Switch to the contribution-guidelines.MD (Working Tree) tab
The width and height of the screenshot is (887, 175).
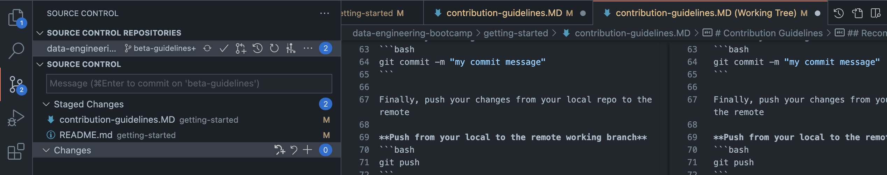[x=706, y=13]
